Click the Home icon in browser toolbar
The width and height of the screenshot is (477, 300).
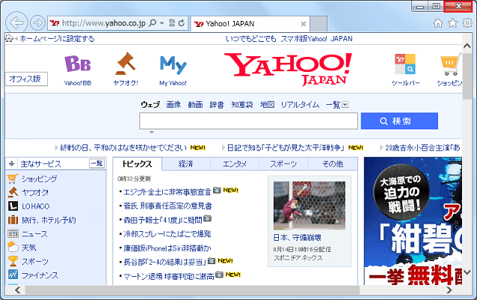tap(438, 23)
